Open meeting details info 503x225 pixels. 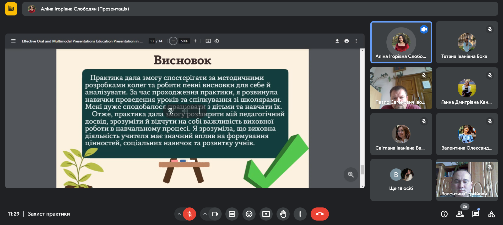pyautogui.click(x=444, y=214)
